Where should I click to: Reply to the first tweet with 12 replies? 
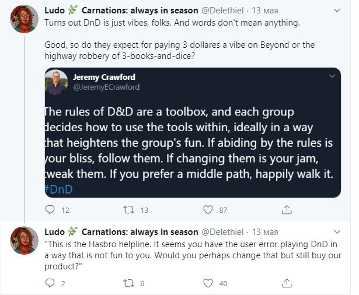pos(50,209)
